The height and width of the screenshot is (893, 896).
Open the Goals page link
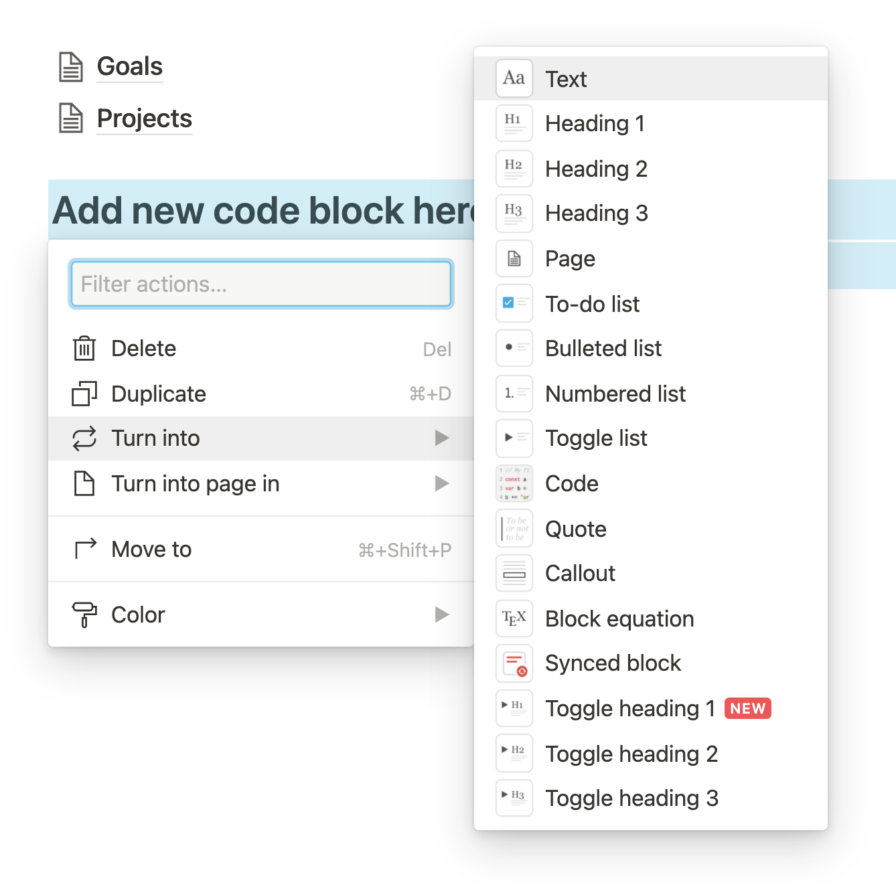point(130,67)
